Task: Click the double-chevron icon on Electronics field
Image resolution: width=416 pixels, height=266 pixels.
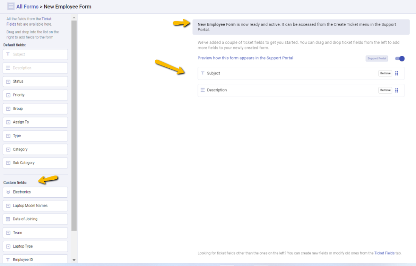Action: point(9,192)
